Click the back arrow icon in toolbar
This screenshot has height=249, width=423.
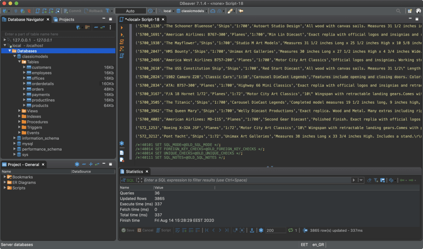click(x=241, y=11)
